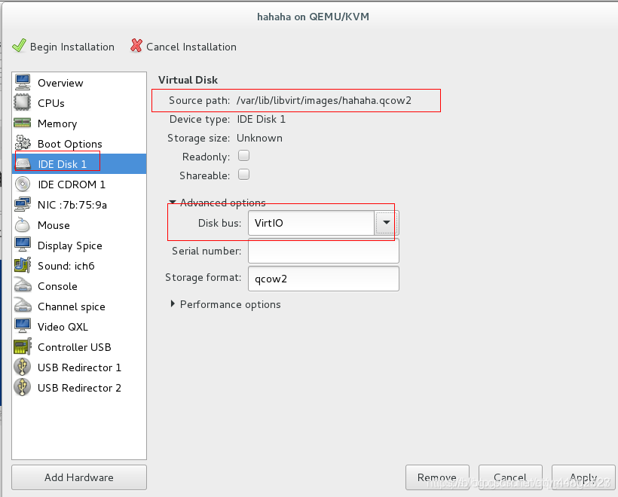This screenshot has width=618, height=497.
Task: Click the Cancel button
Action: (510, 477)
